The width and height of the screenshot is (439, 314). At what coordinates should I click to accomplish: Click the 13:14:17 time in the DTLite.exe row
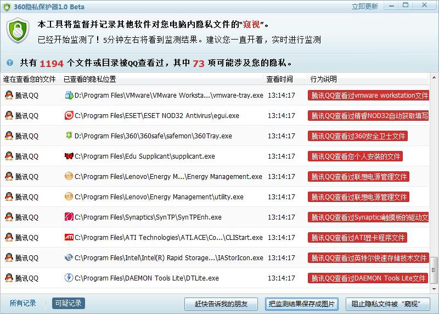[x=282, y=278]
